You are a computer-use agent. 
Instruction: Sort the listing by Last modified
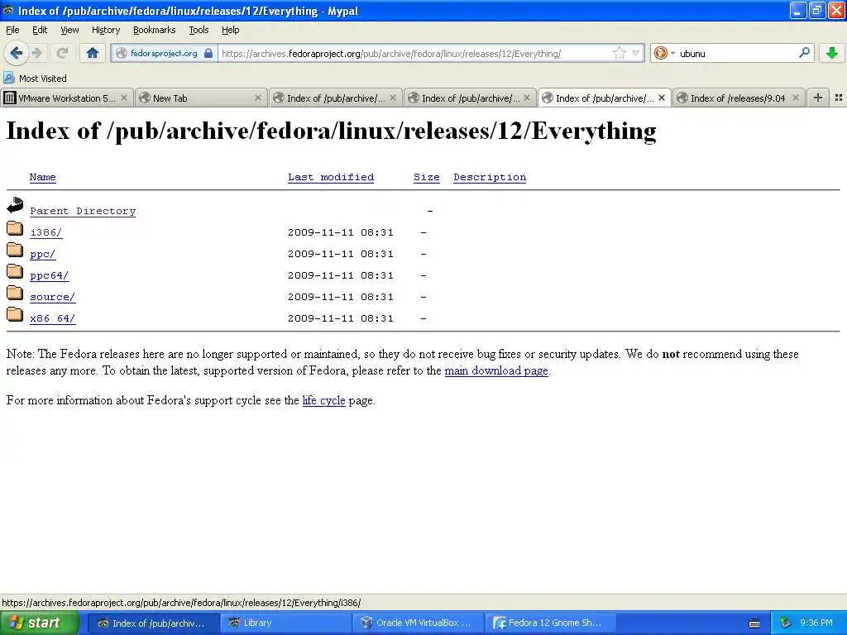pos(331,177)
